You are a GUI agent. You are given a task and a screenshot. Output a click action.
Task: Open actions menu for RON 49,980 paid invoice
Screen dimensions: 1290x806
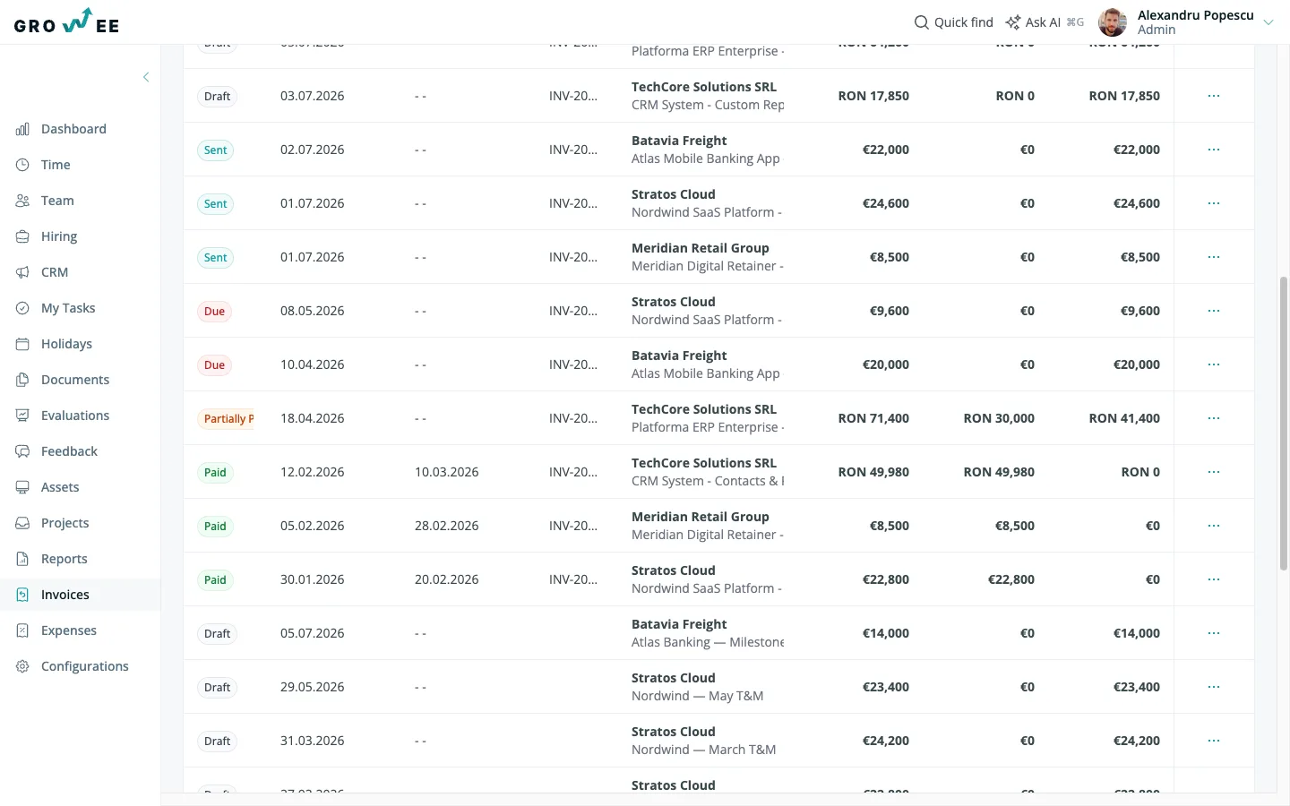[x=1214, y=472]
